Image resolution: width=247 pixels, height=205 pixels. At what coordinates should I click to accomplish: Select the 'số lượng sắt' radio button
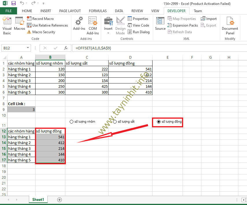coord(115,122)
